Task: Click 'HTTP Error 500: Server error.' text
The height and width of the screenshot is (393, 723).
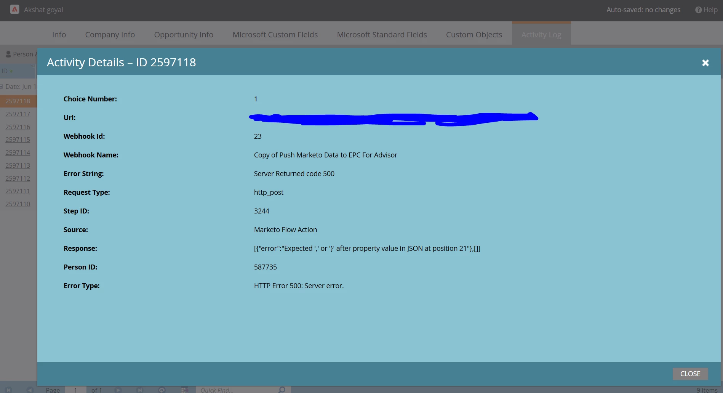Action: pyautogui.click(x=299, y=286)
